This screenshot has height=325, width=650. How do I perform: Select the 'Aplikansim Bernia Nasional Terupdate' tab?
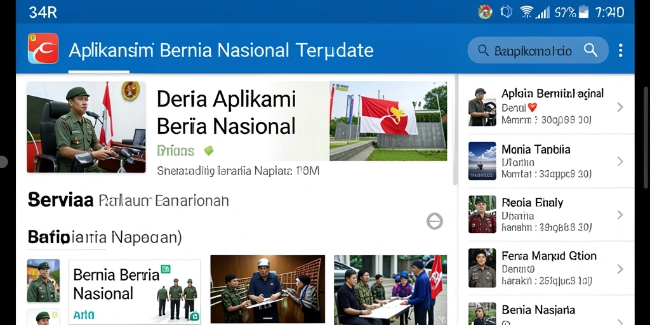[221, 51]
